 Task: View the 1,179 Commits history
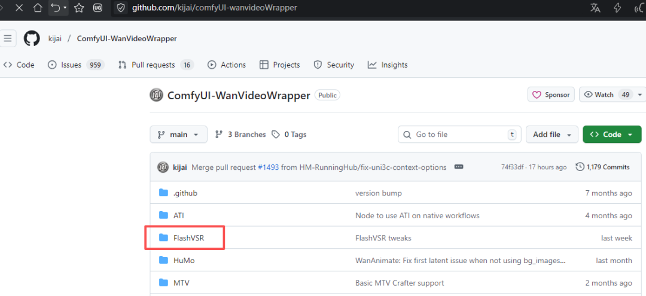[x=602, y=167]
